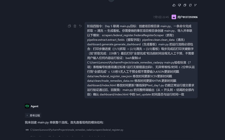
Task: Copy the user message using copy icon
Action: pyautogui.click(x=69, y=26)
